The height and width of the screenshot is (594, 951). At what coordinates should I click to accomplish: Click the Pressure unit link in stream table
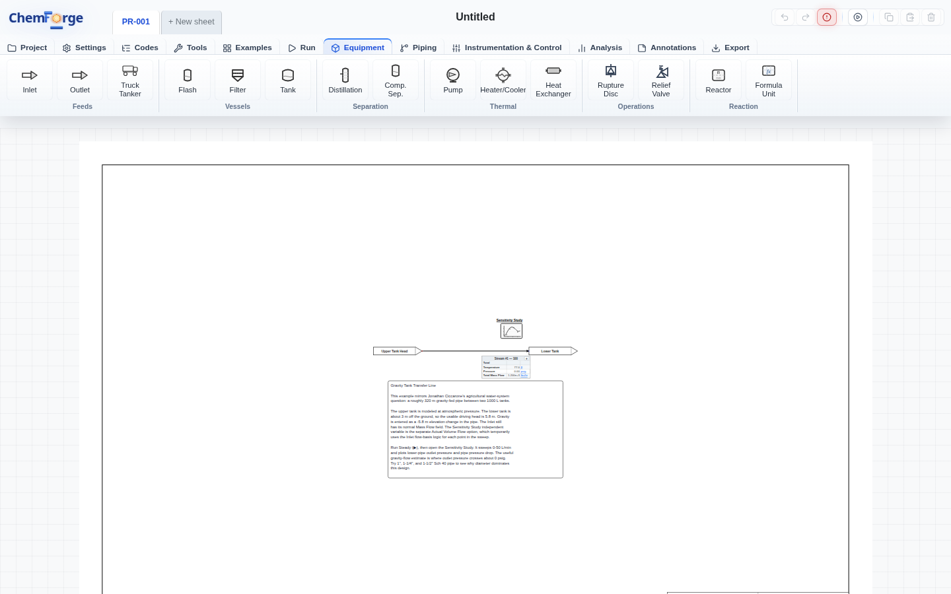[x=524, y=371]
